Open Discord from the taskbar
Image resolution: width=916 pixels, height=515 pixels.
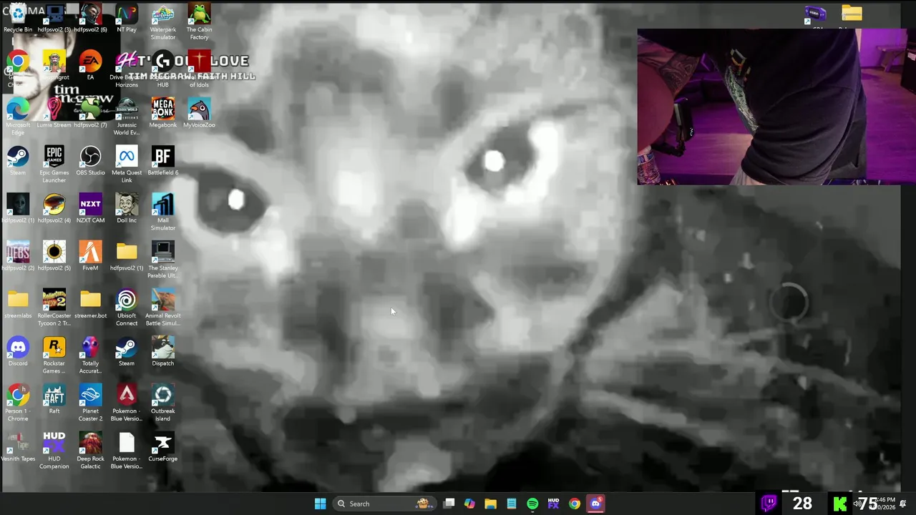click(595, 504)
